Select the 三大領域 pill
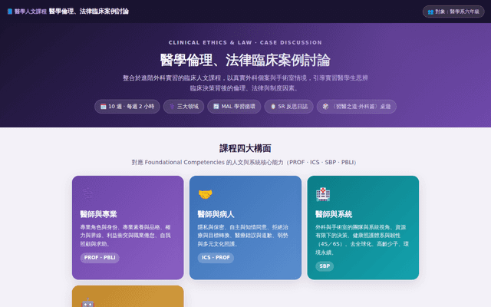 [x=183, y=107]
